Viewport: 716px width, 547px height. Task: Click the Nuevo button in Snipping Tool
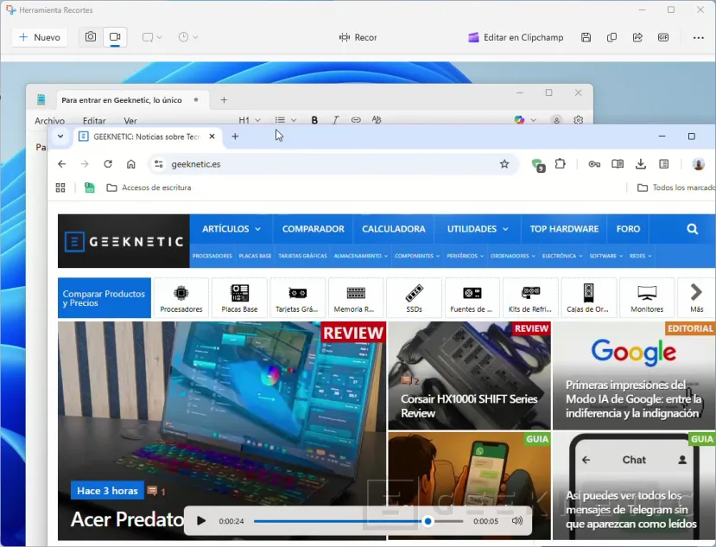tap(38, 37)
